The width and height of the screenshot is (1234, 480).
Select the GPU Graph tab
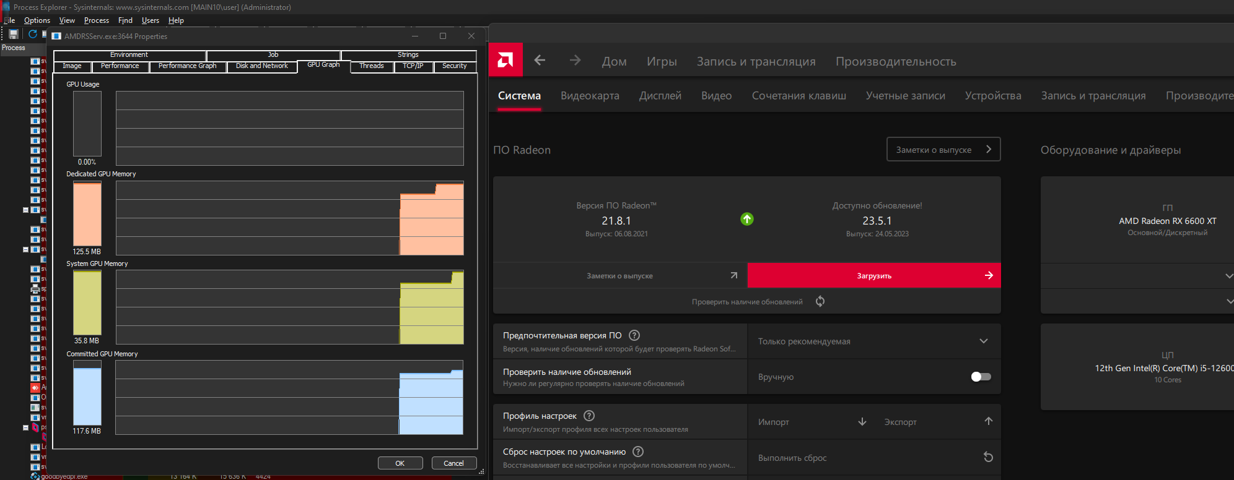point(323,65)
